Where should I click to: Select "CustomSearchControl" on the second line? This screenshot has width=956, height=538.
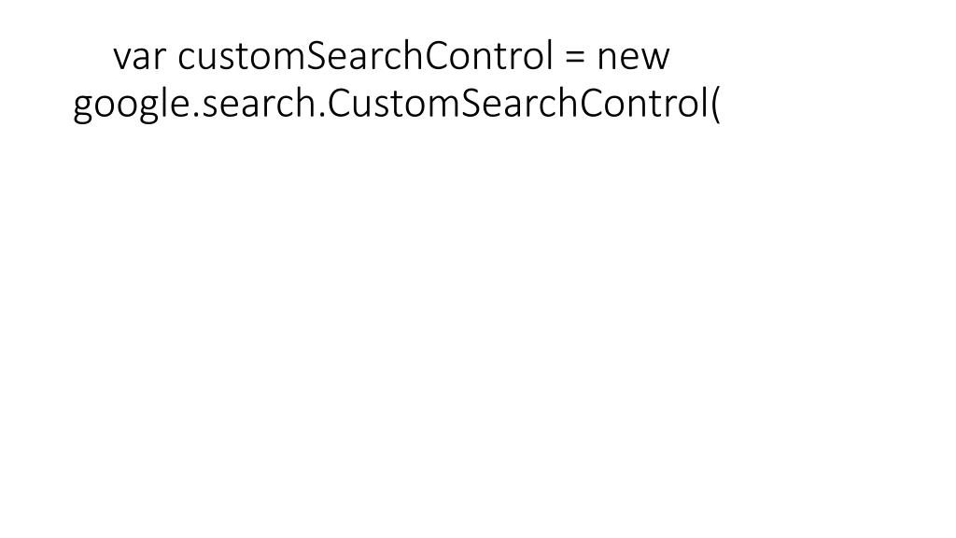pos(517,104)
